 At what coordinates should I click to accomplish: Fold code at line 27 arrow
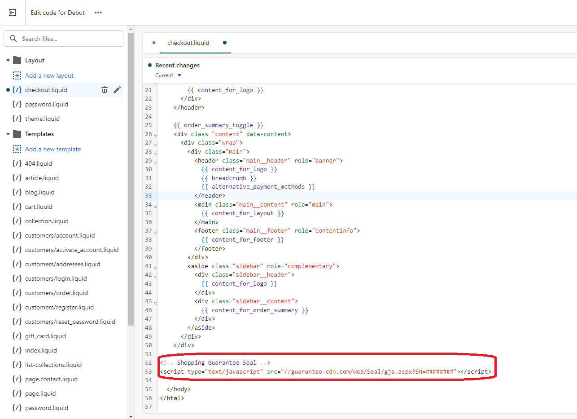coord(155,144)
